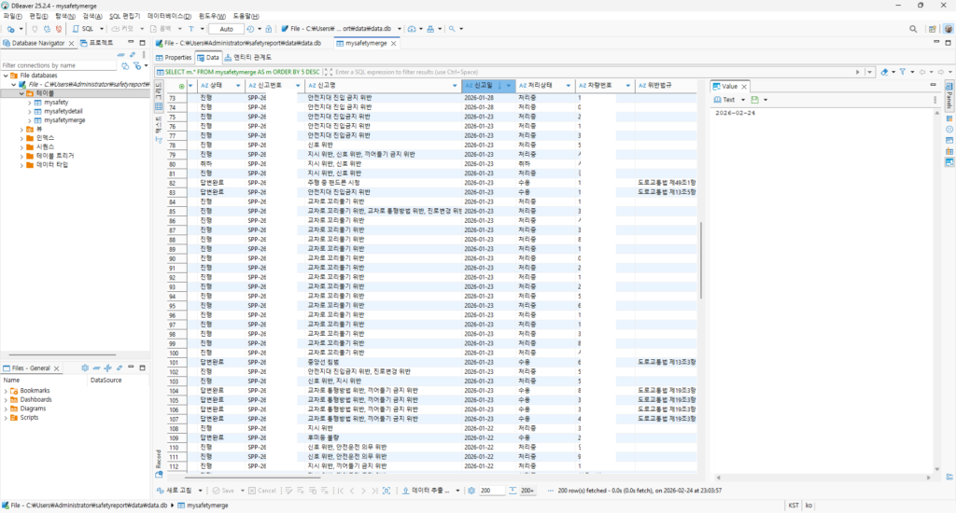The image size is (956, 513).
Task: Expand the Bookmarks folder in Files panel
Action: coord(6,391)
